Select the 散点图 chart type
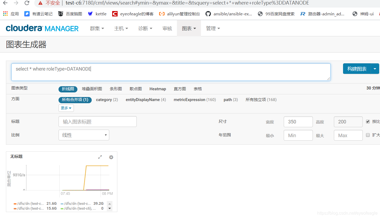380x218 pixels. (136, 89)
